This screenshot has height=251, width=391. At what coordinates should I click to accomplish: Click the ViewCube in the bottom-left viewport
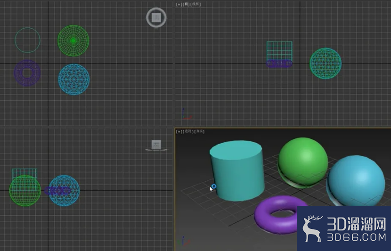tap(156, 146)
